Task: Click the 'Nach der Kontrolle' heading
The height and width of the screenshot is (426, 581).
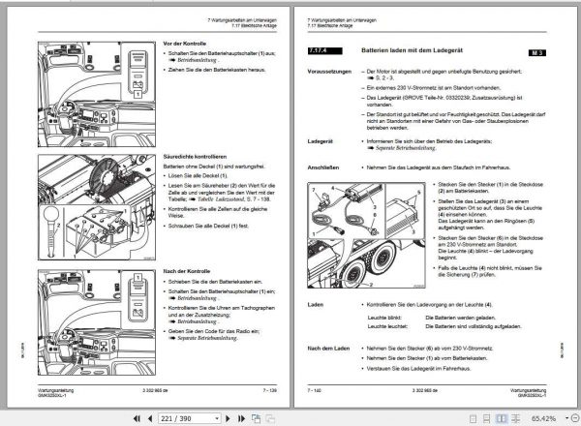Action: (186, 271)
